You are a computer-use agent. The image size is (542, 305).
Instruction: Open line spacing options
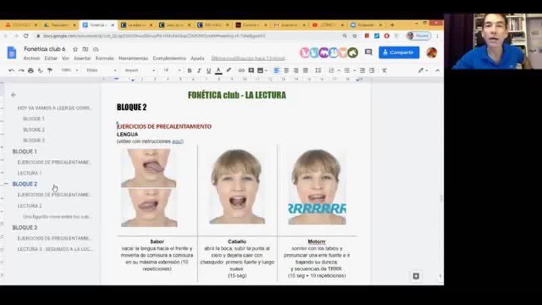pyautogui.click(x=318, y=70)
